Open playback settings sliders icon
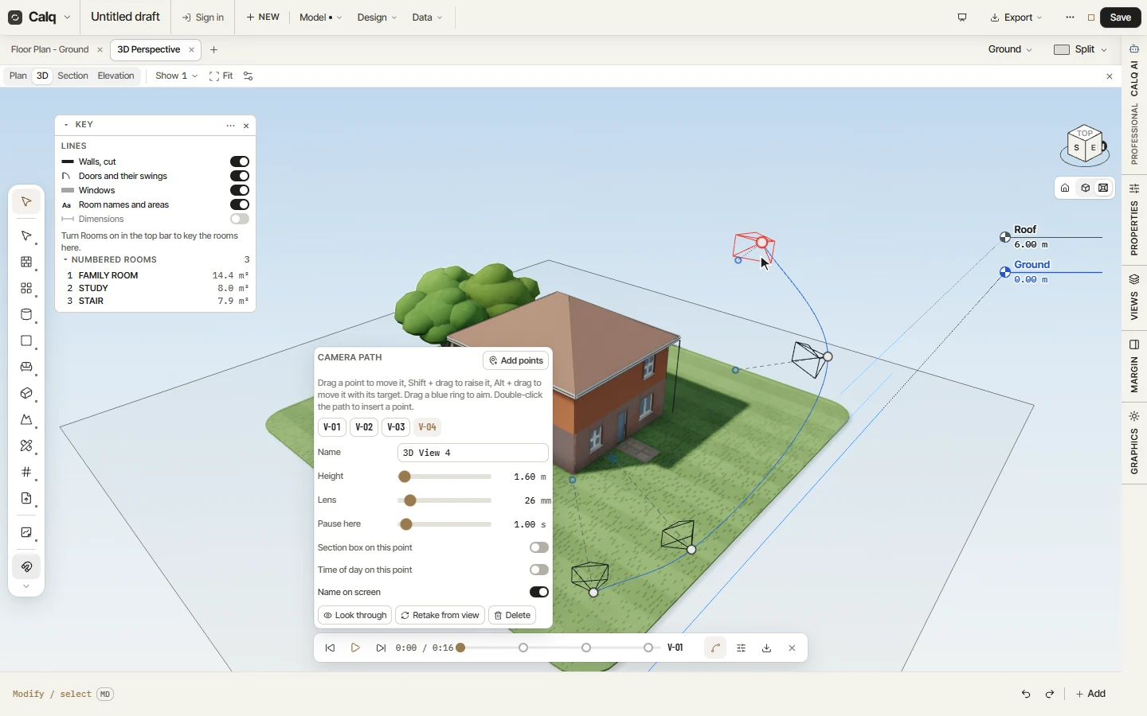The height and width of the screenshot is (716, 1147). tap(742, 648)
